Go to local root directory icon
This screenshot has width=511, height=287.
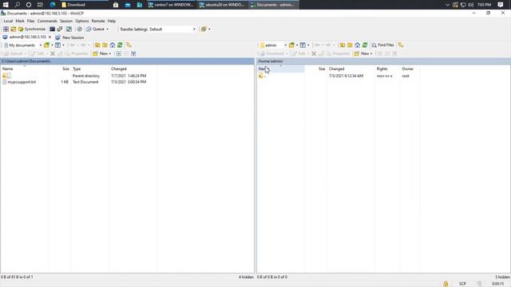(x=105, y=45)
